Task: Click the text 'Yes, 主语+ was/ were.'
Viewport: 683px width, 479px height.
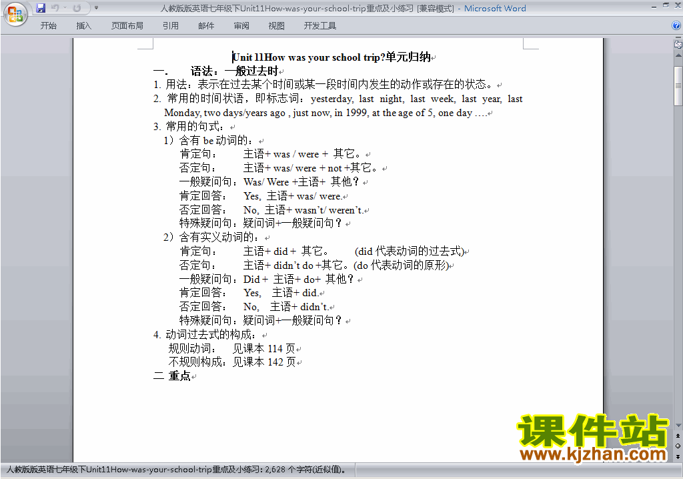Action: (x=293, y=196)
